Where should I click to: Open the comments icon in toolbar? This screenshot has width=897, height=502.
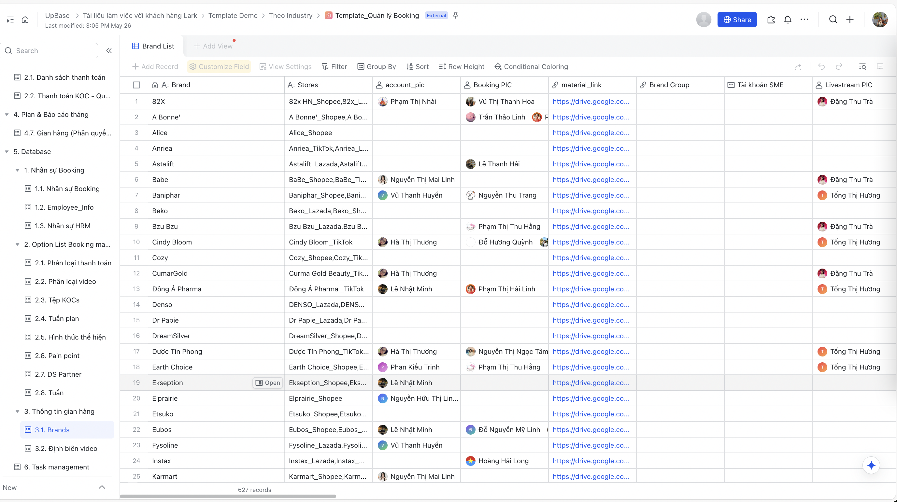click(880, 66)
